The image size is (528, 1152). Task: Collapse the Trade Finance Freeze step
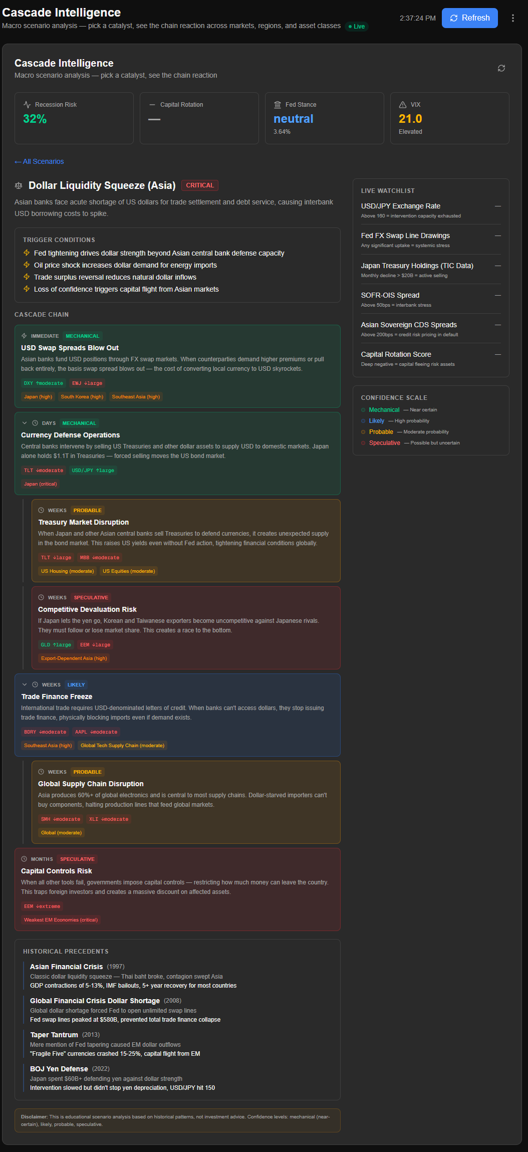pyautogui.click(x=25, y=684)
